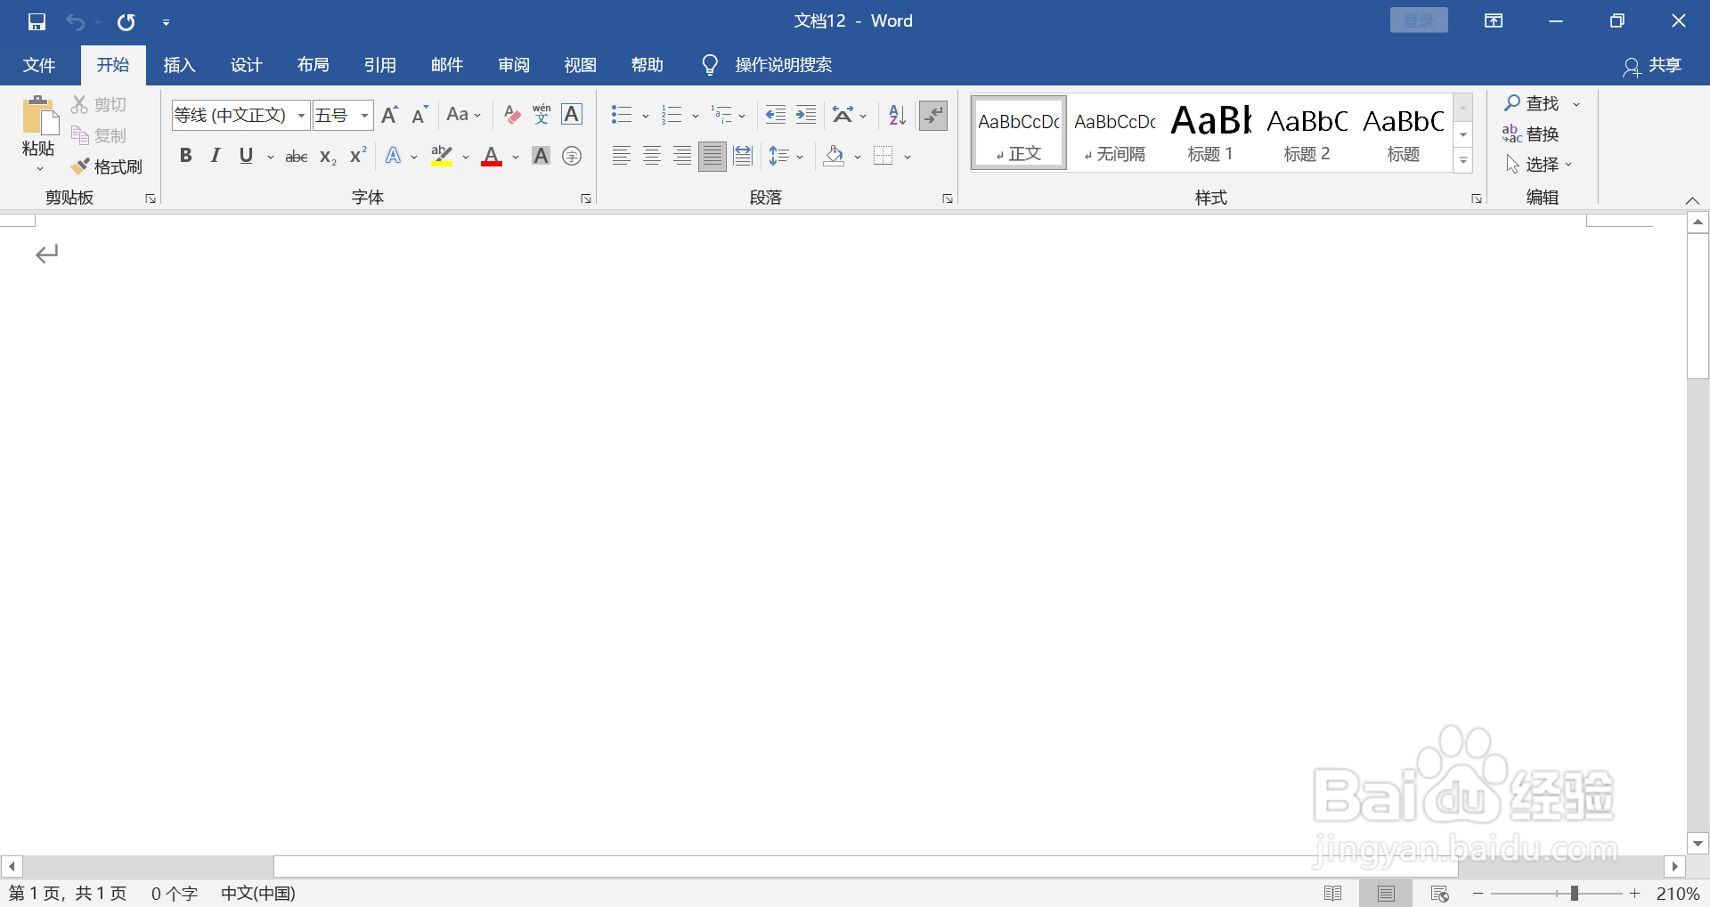Open the Bullets list dropdown arrow

646,116
